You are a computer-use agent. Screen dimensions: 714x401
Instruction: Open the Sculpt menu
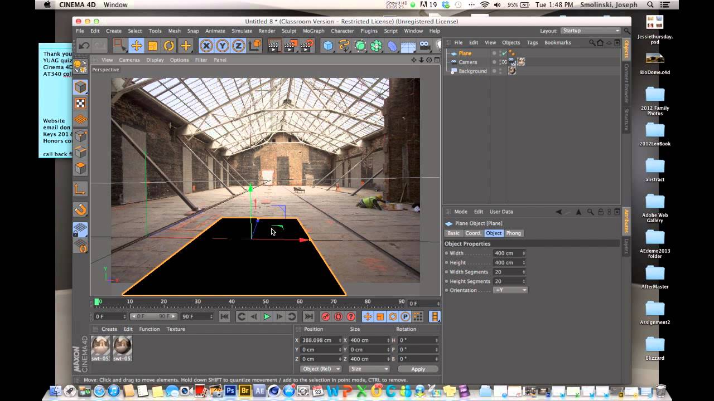pyautogui.click(x=289, y=31)
